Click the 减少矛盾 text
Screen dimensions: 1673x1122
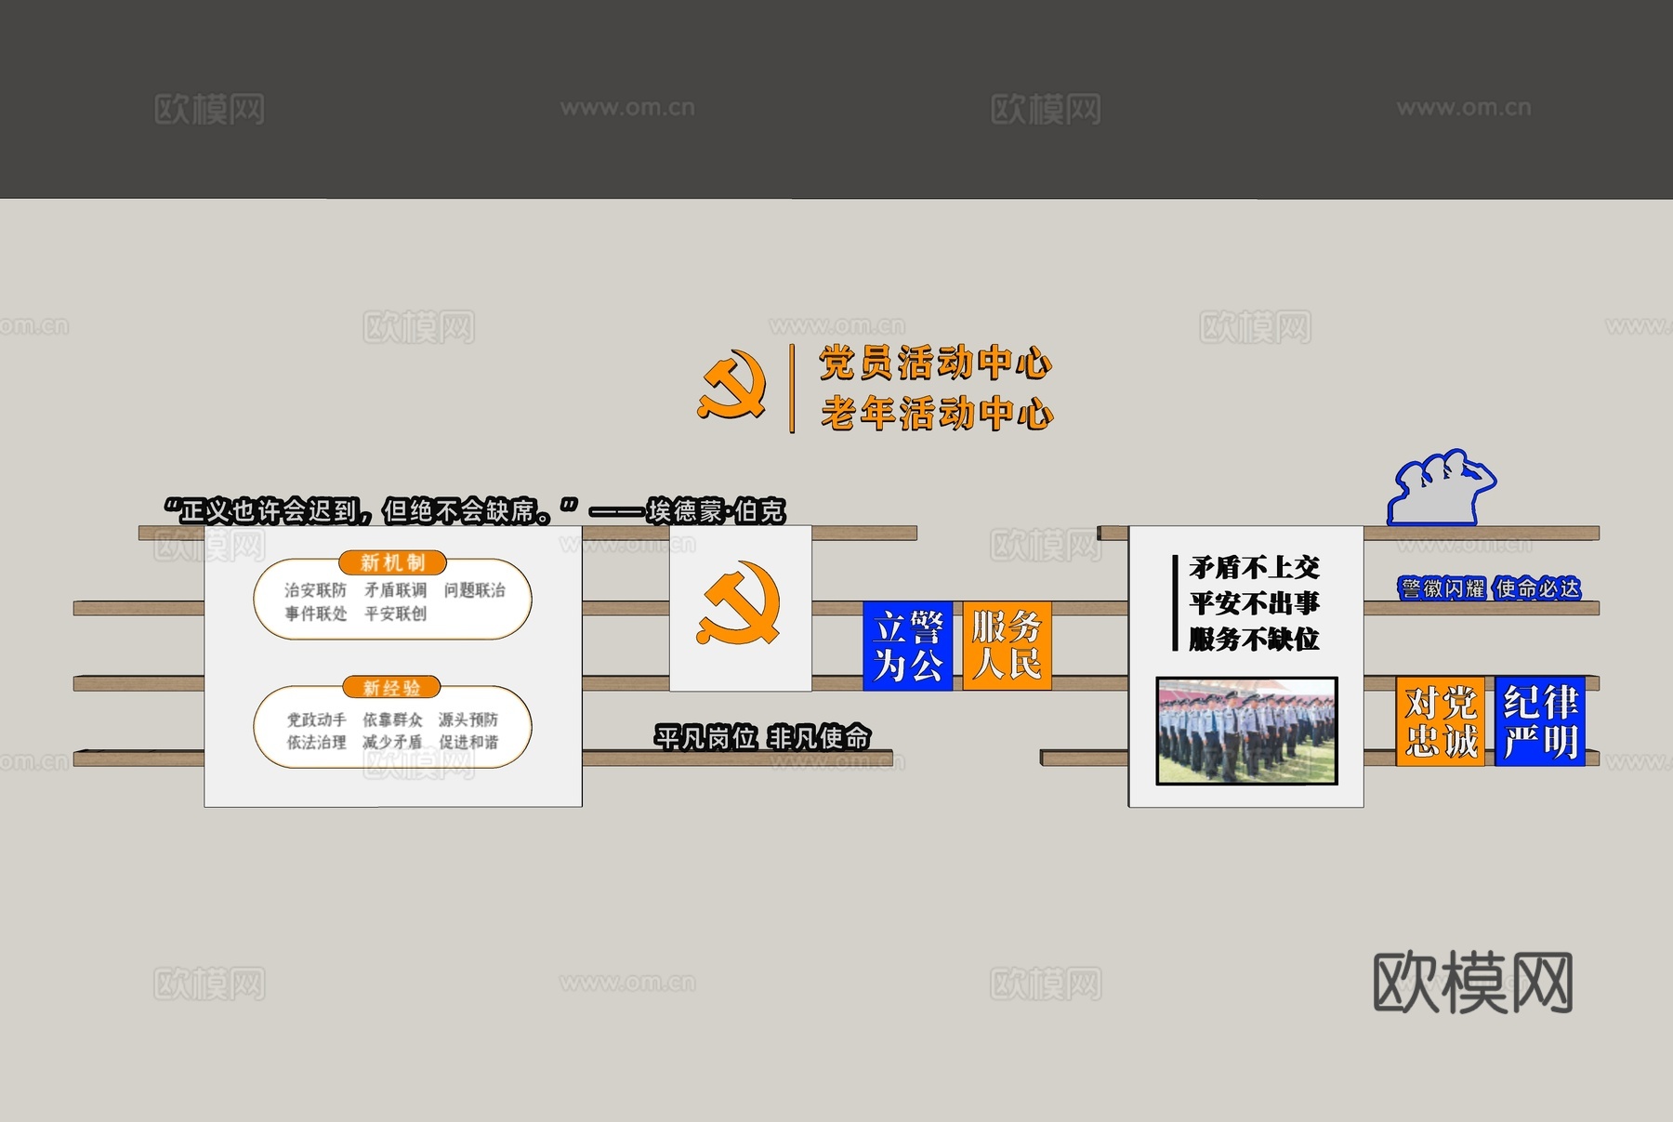click(x=392, y=742)
